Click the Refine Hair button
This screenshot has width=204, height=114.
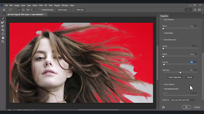[x=80, y=10]
